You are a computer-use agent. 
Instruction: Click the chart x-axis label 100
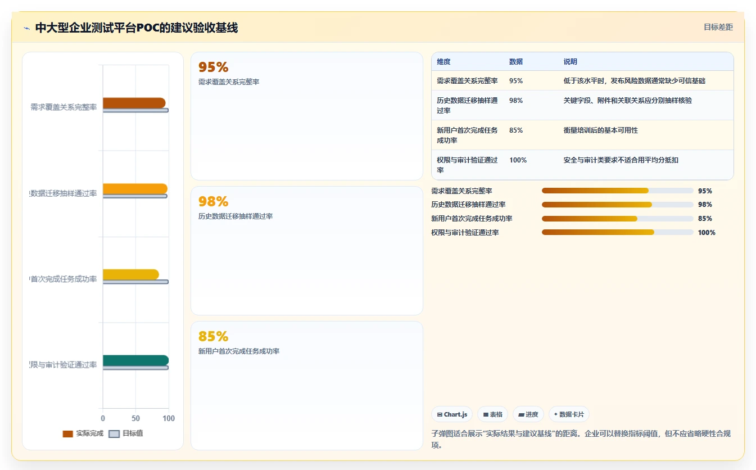(x=168, y=418)
